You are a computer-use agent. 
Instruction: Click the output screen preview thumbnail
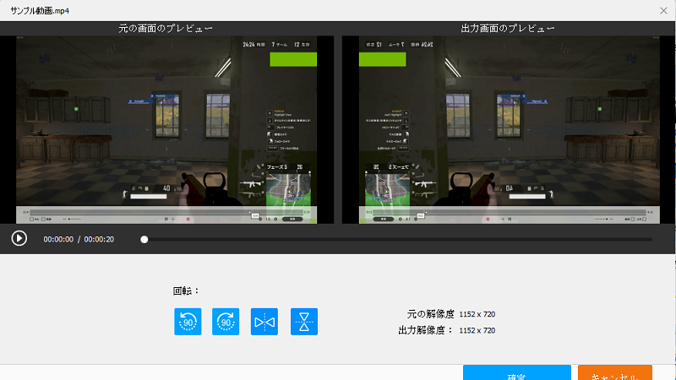tap(510, 130)
